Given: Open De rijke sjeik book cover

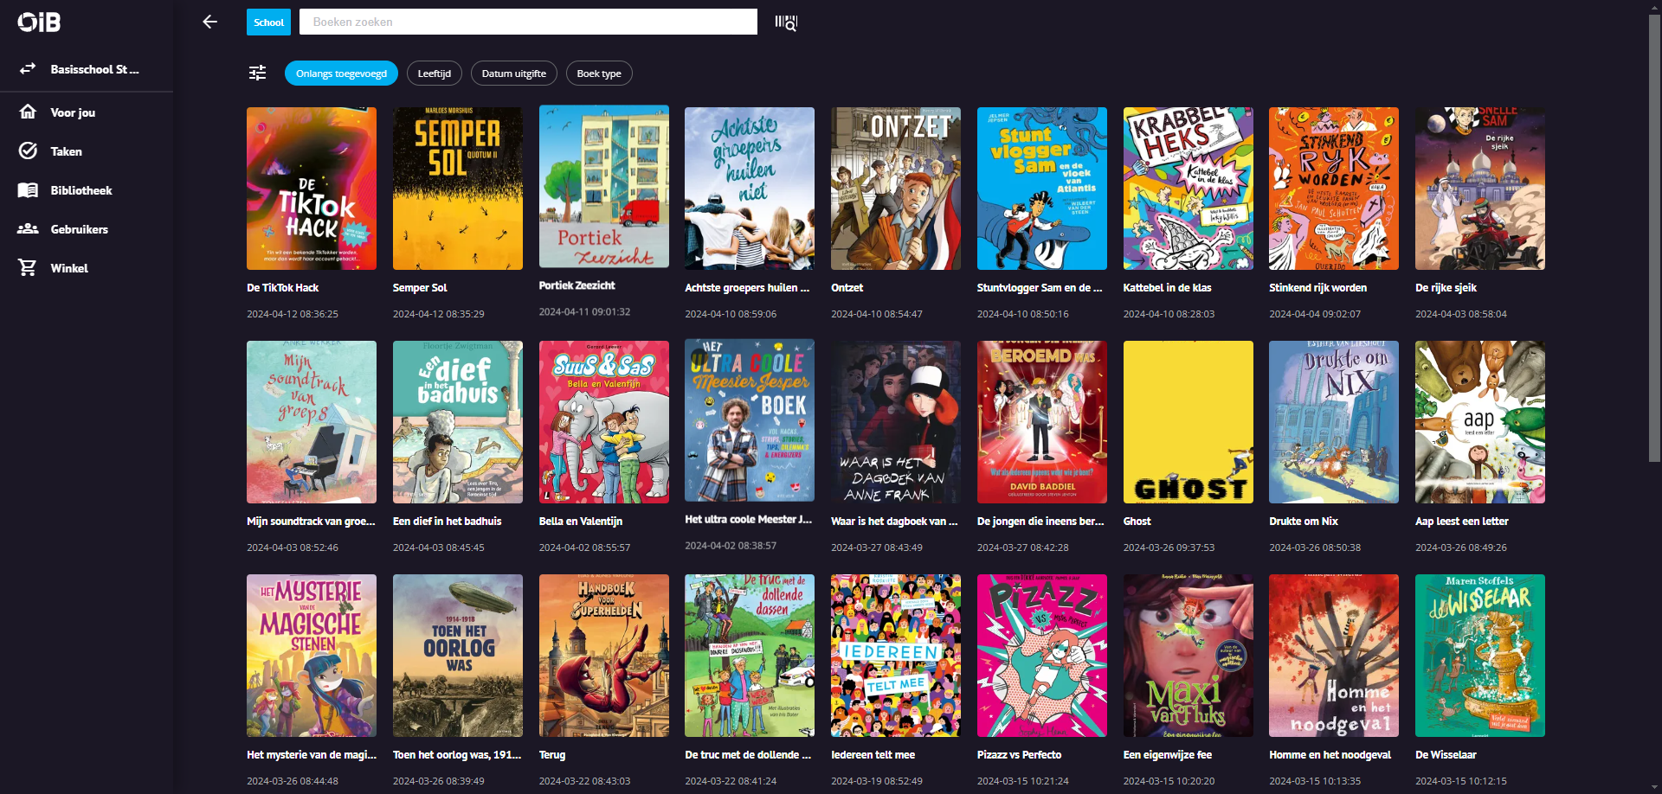Looking at the screenshot, I should pos(1480,189).
